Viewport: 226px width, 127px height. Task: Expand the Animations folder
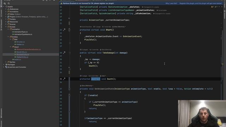(6, 12)
